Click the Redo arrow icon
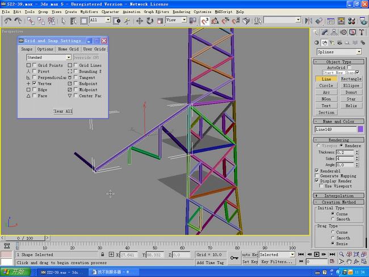This screenshot has height=277, width=369. tap(18, 21)
